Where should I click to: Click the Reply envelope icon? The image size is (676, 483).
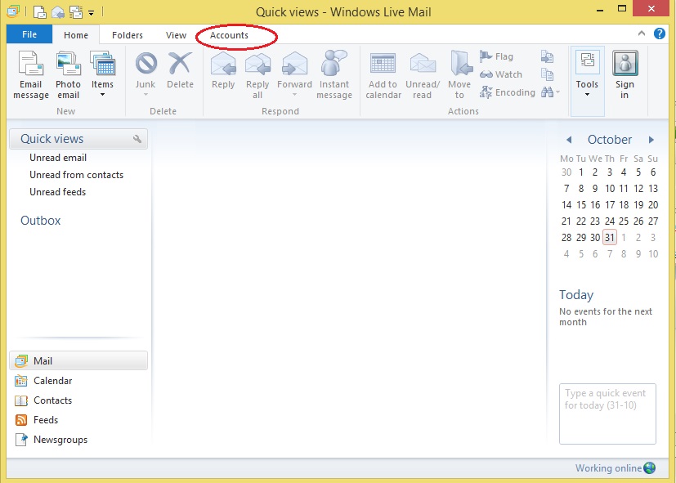223,63
